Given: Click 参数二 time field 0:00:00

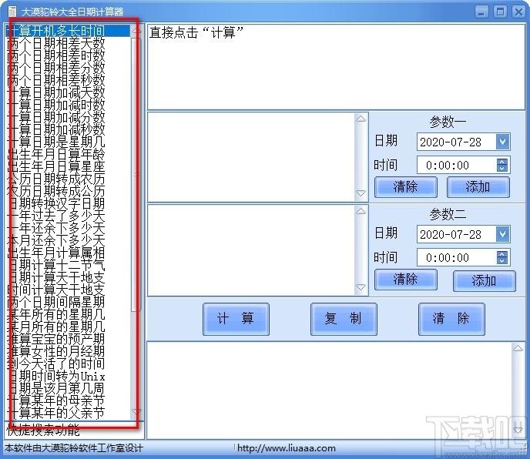Looking at the screenshot, I should (x=464, y=257).
